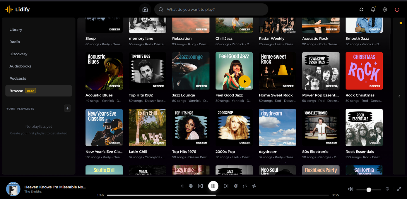This screenshot has width=407, height=199.
Task: Click the song title Heaven Knows I'm Miserable
Action: click(x=55, y=187)
